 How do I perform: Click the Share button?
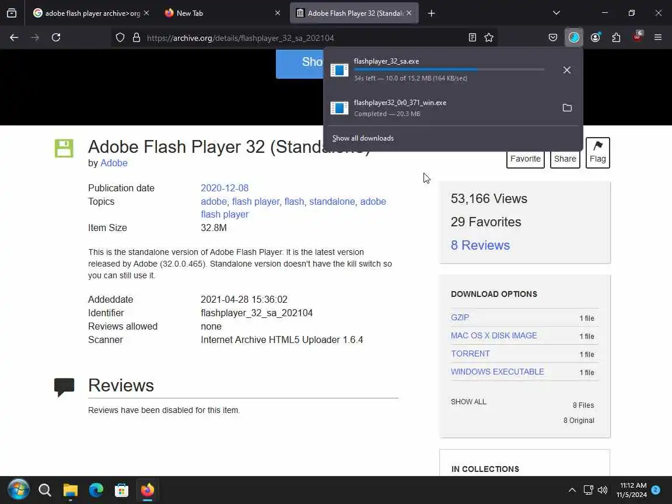tap(565, 159)
